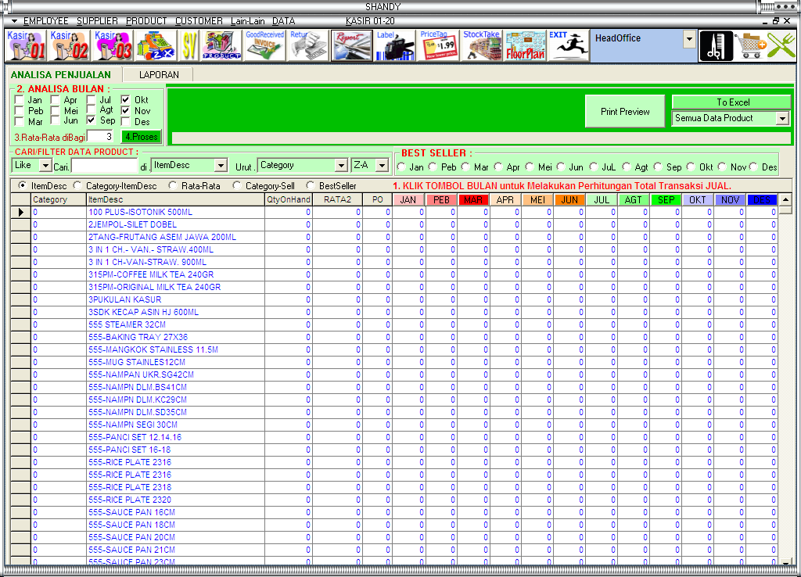
Task: Open the Product shopping bags icon
Action: point(221,45)
